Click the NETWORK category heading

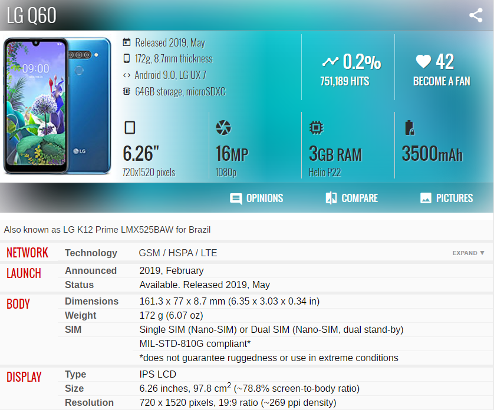point(27,253)
